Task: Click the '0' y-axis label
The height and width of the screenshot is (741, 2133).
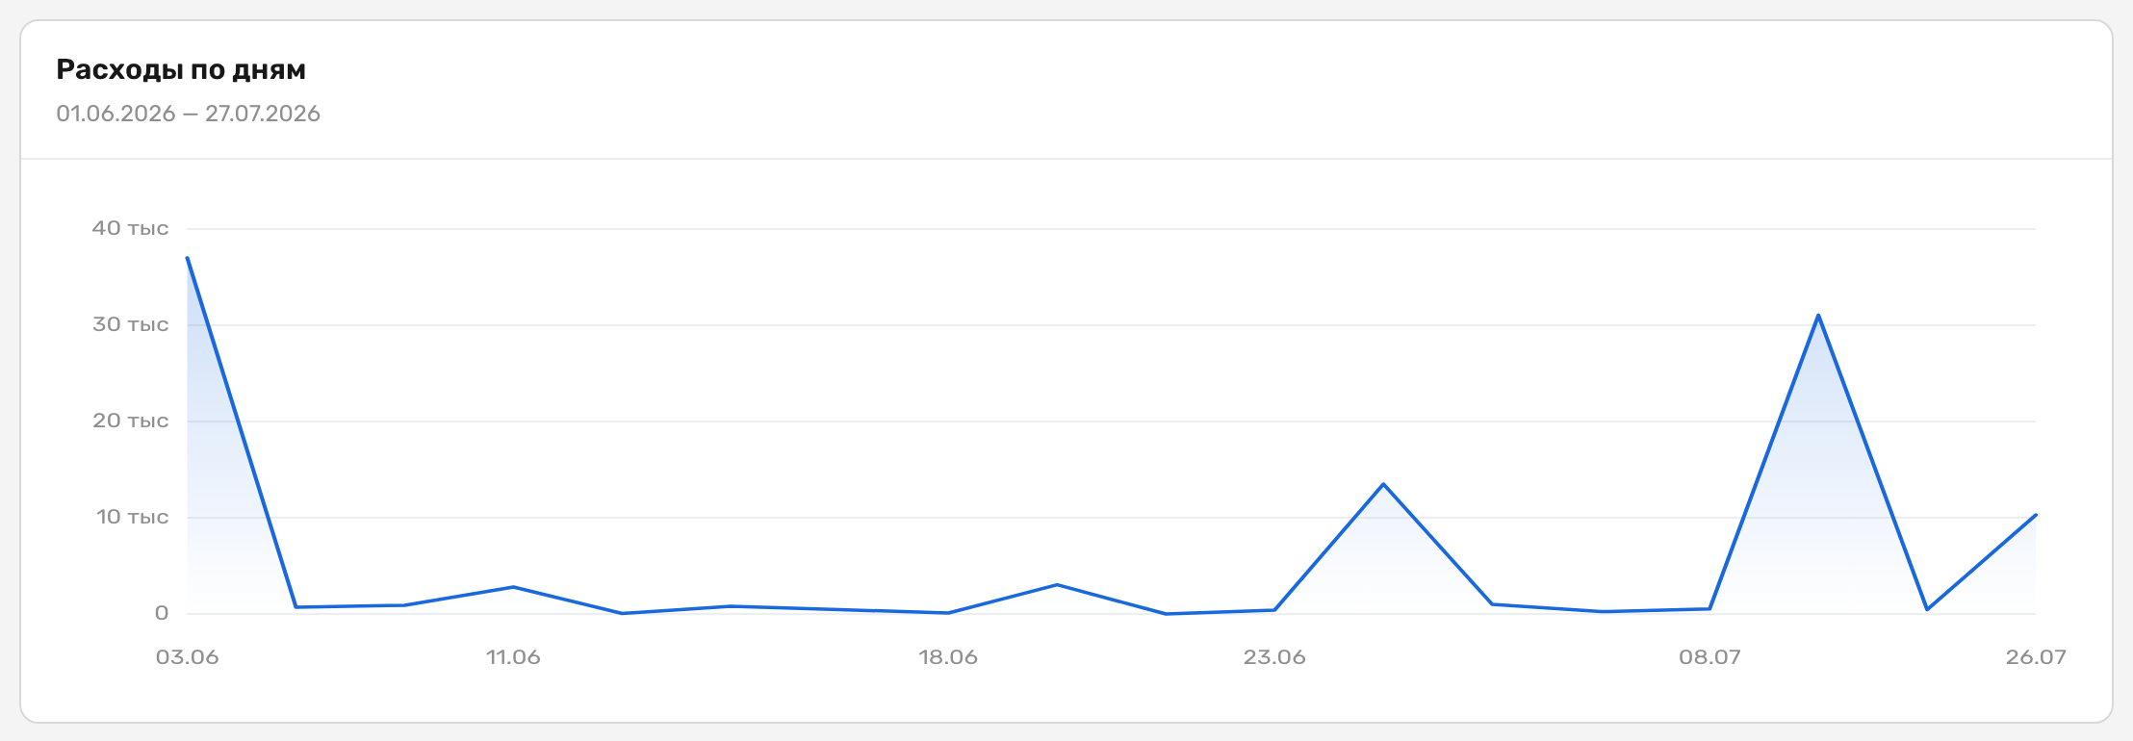Action: tap(162, 613)
